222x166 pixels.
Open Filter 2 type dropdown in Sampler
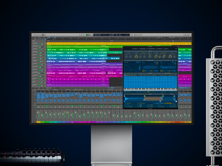click(x=163, y=53)
